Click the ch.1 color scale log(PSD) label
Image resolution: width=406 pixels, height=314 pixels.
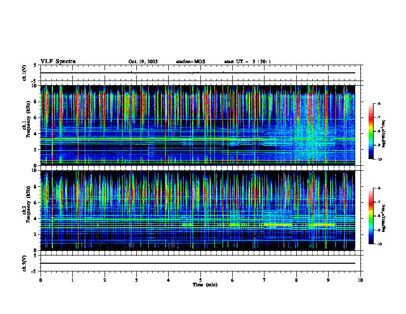tap(384, 133)
